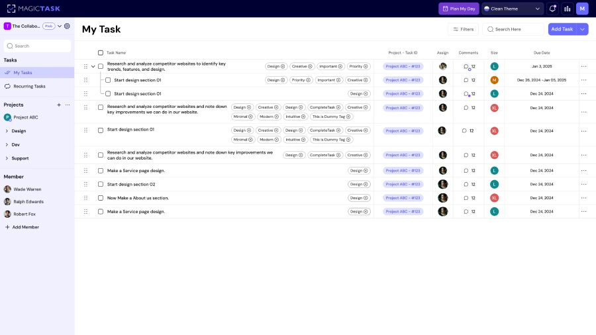Open the analytics bar chart icon
The image size is (596, 335).
tap(568, 9)
